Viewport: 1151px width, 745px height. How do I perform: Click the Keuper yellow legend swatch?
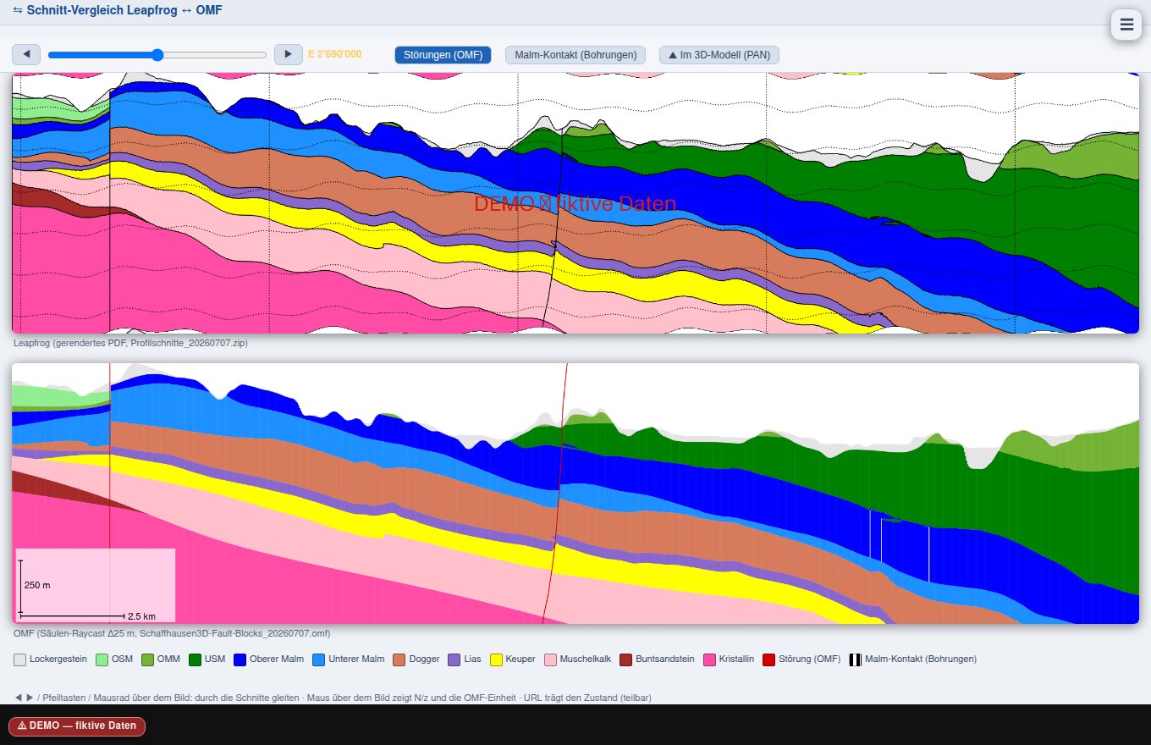coord(497,659)
